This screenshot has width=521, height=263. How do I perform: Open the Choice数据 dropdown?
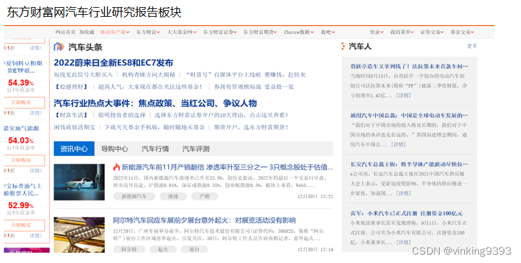(299, 32)
